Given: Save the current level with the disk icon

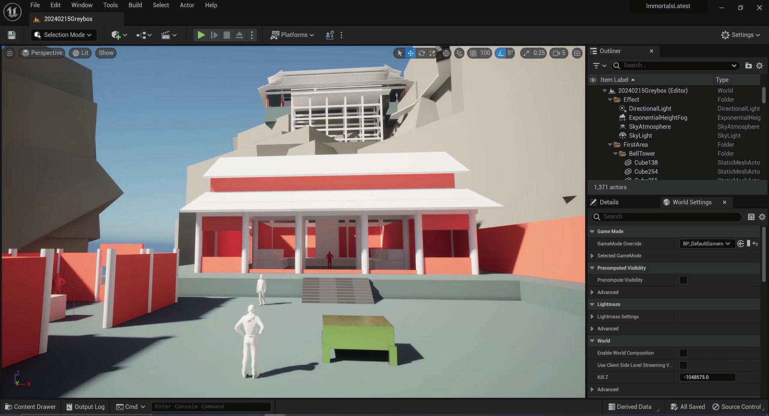Looking at the screenshot, I should (12, 35).
